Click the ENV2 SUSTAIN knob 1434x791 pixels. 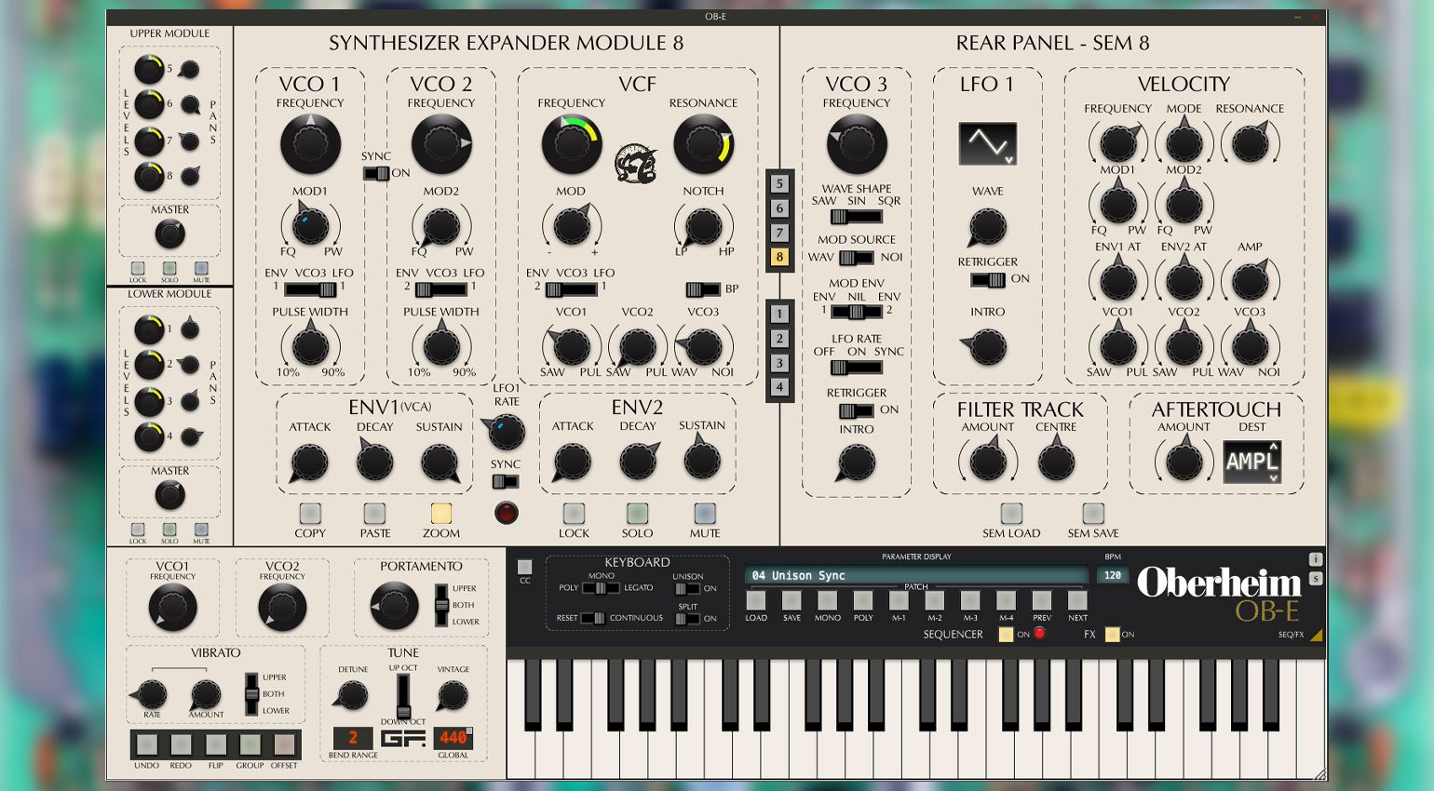pos(702,461)
